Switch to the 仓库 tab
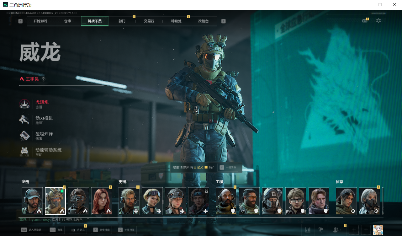402x236 pixels. [x=67, y=21]
